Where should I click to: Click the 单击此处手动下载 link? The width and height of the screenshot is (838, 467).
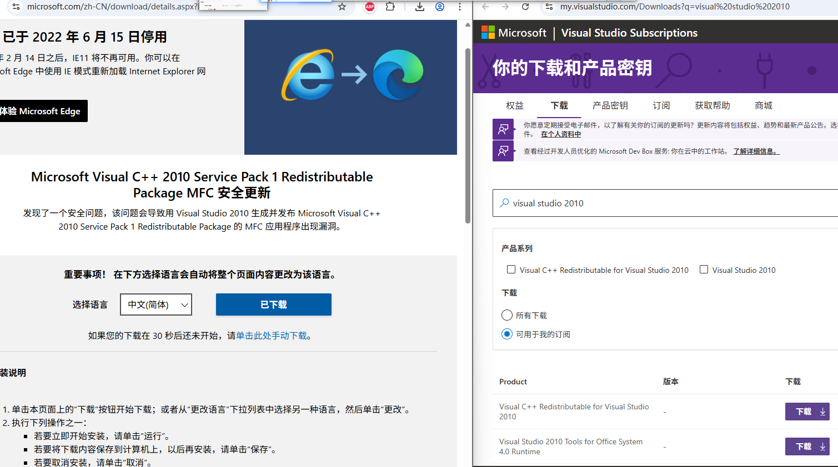click(x=272, y=336)
